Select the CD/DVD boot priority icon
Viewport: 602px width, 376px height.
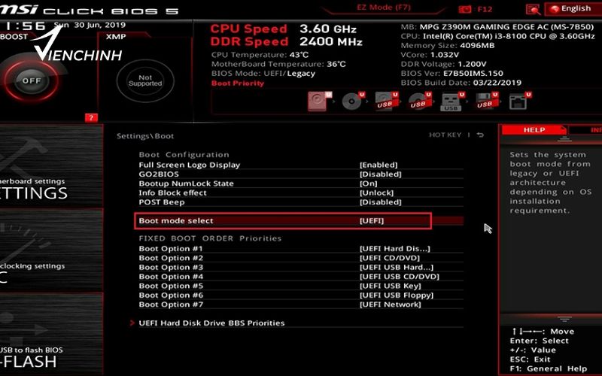tap(353, 102)
